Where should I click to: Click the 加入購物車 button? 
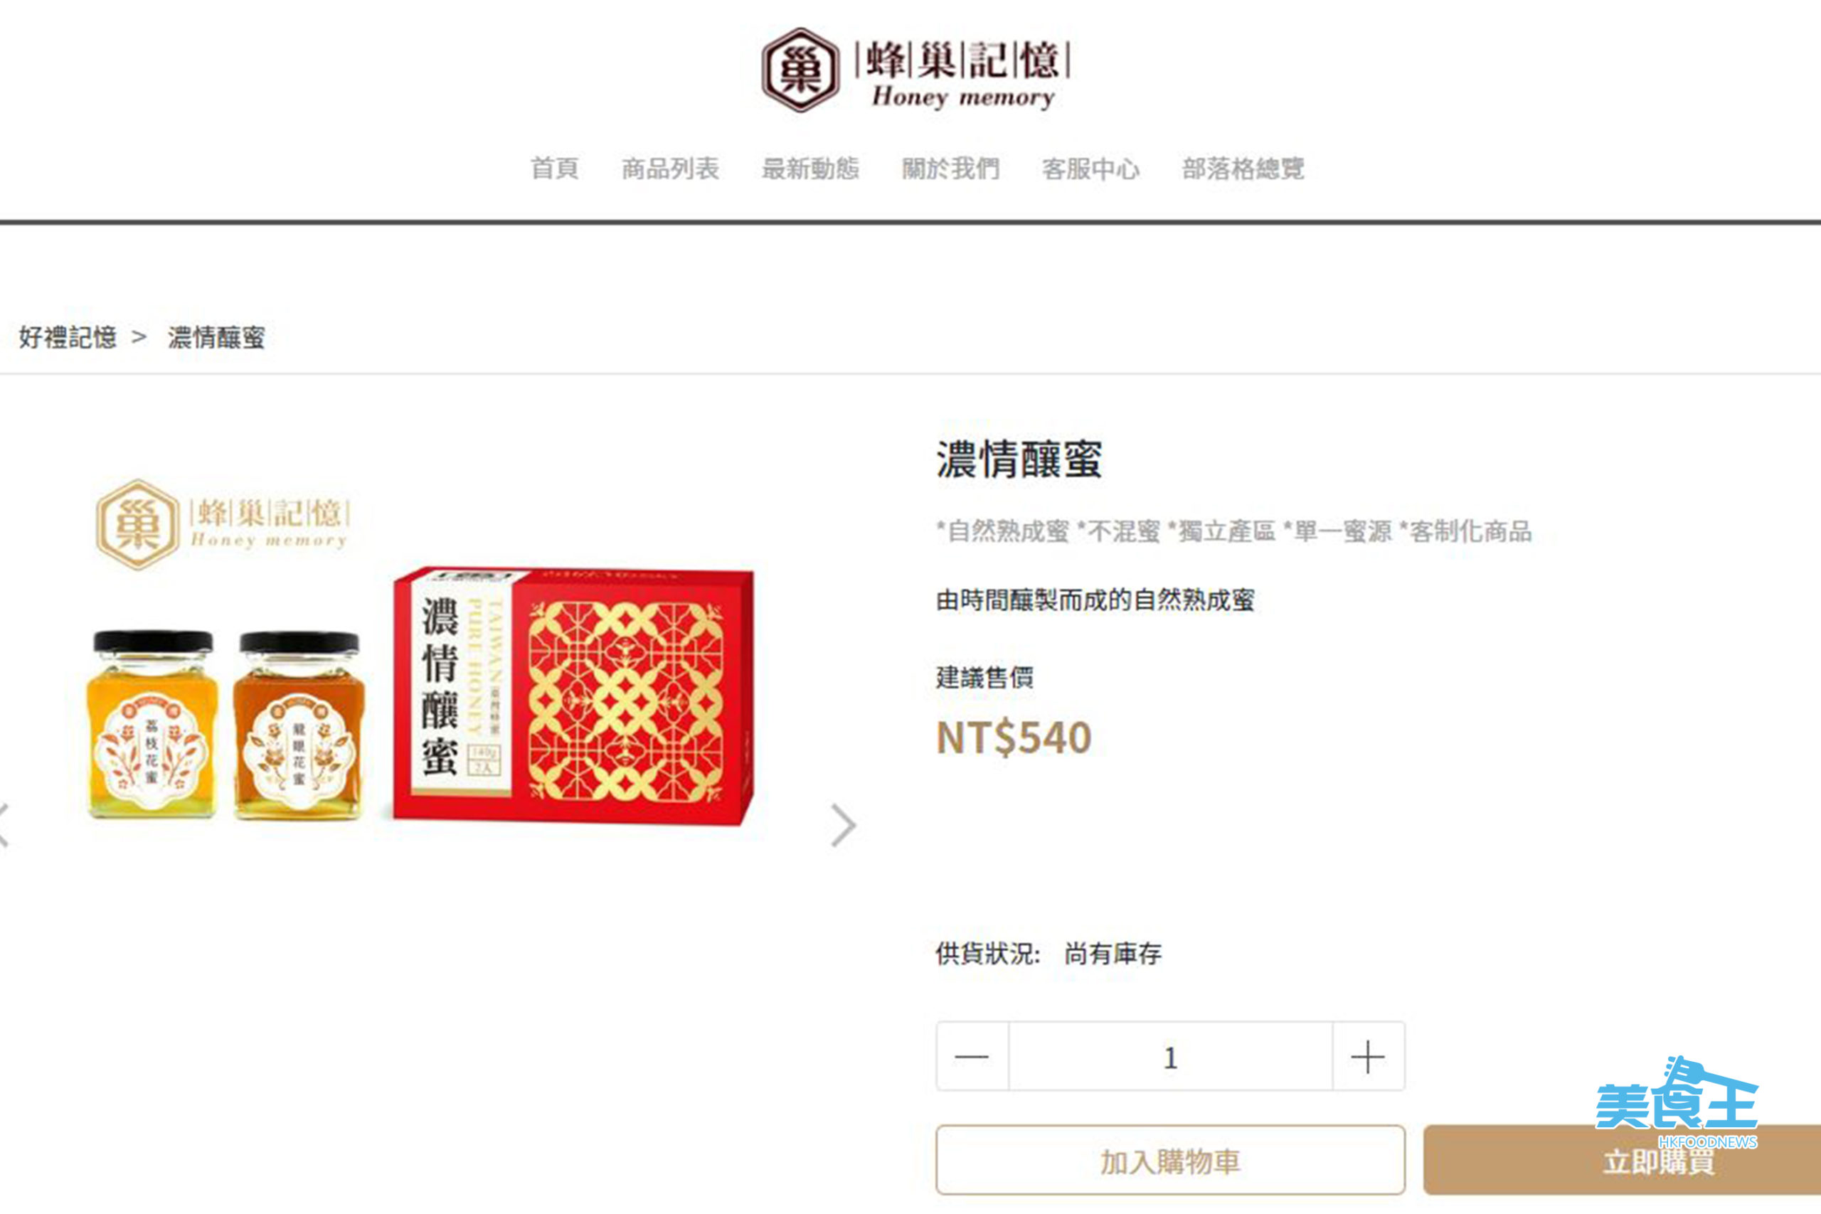click(x=1171, y=1161)
